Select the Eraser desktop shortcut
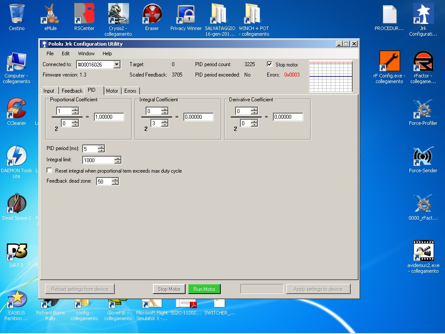The image size is (445, 334). [152, 14]
